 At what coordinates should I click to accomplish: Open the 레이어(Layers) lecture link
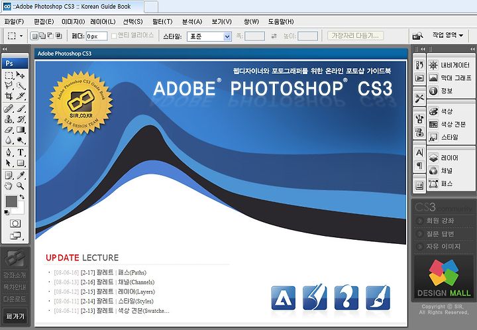pos(136,292)
